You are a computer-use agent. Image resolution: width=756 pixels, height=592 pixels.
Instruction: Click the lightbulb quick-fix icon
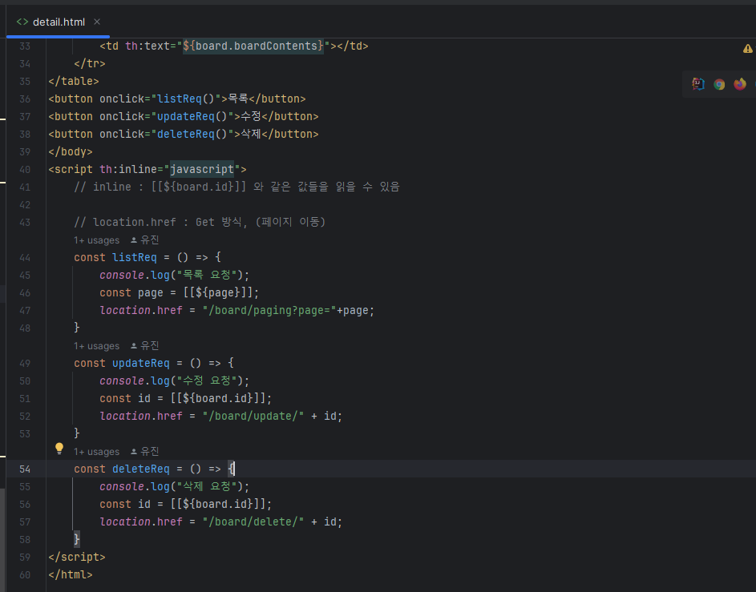point(59,449)
